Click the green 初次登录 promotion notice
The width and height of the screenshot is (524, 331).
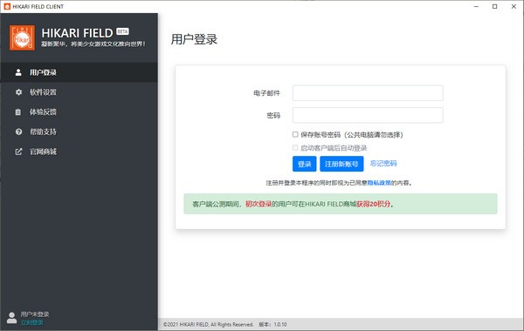341,204
